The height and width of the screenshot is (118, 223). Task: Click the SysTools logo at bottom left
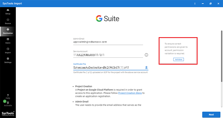(x=8, y=114)
